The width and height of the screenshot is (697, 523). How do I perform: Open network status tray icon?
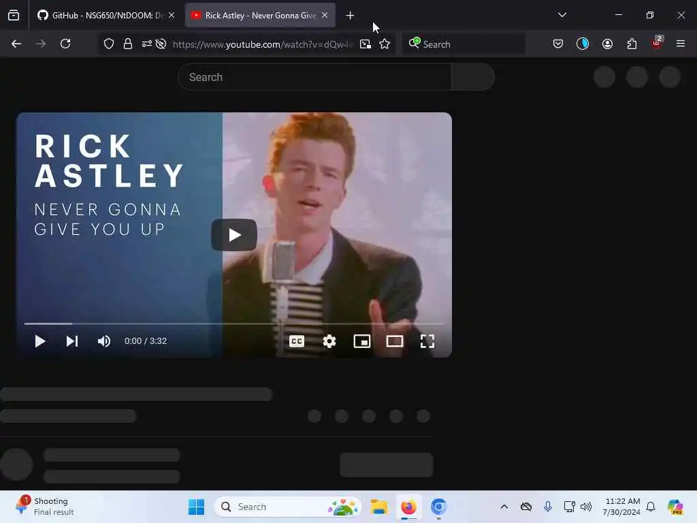pyautogui.click(x=569, y=507)
